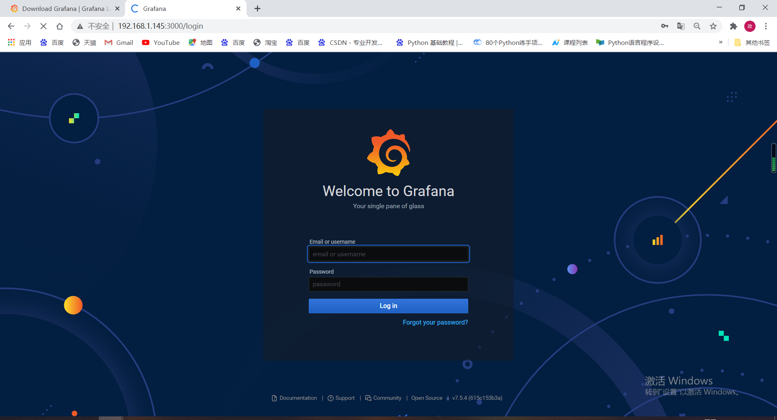The image size is (777, 420).
Task: Open saved passwords key icon
Action: click(x=664, y=26)
